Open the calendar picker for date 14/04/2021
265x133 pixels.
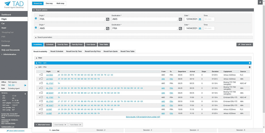(200, 29)
